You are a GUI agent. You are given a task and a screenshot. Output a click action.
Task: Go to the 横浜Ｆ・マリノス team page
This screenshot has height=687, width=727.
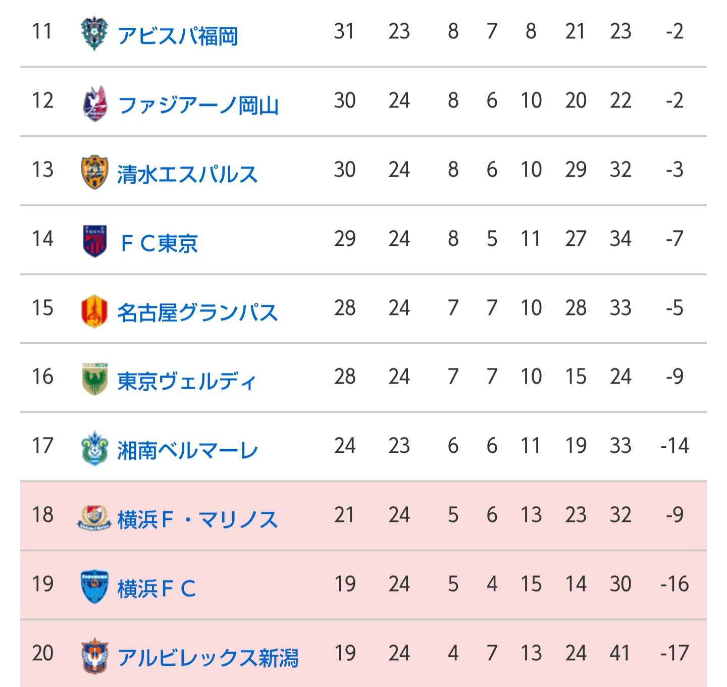pyautogui.click(x=197, y=520)
